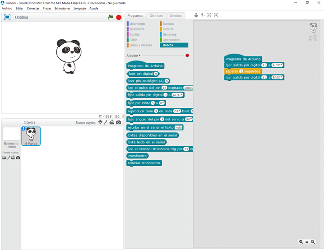Choose new sprite from library

coord(100,122)
